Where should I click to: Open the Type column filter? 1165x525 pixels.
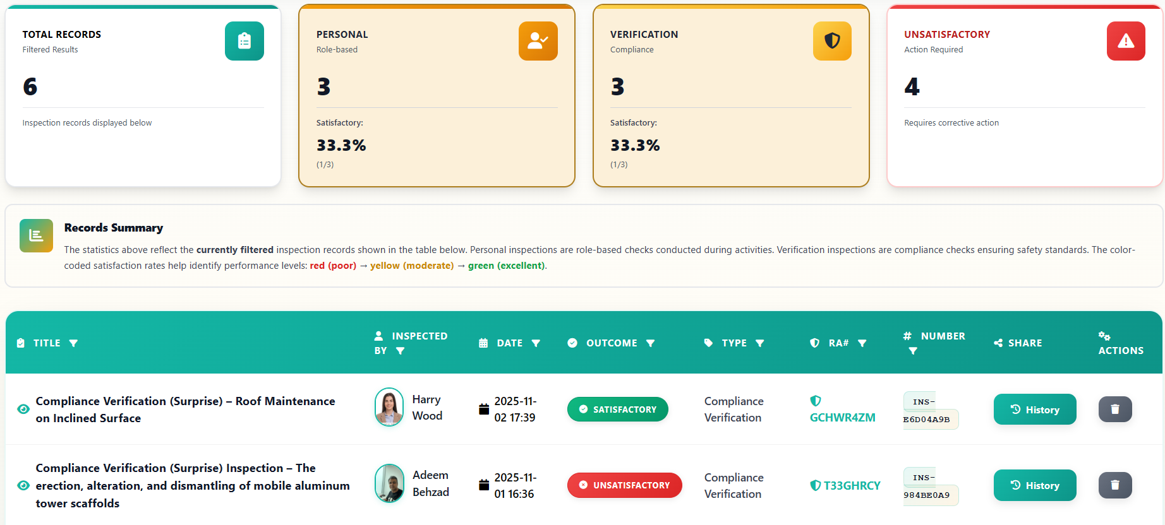tap(760, 343)
